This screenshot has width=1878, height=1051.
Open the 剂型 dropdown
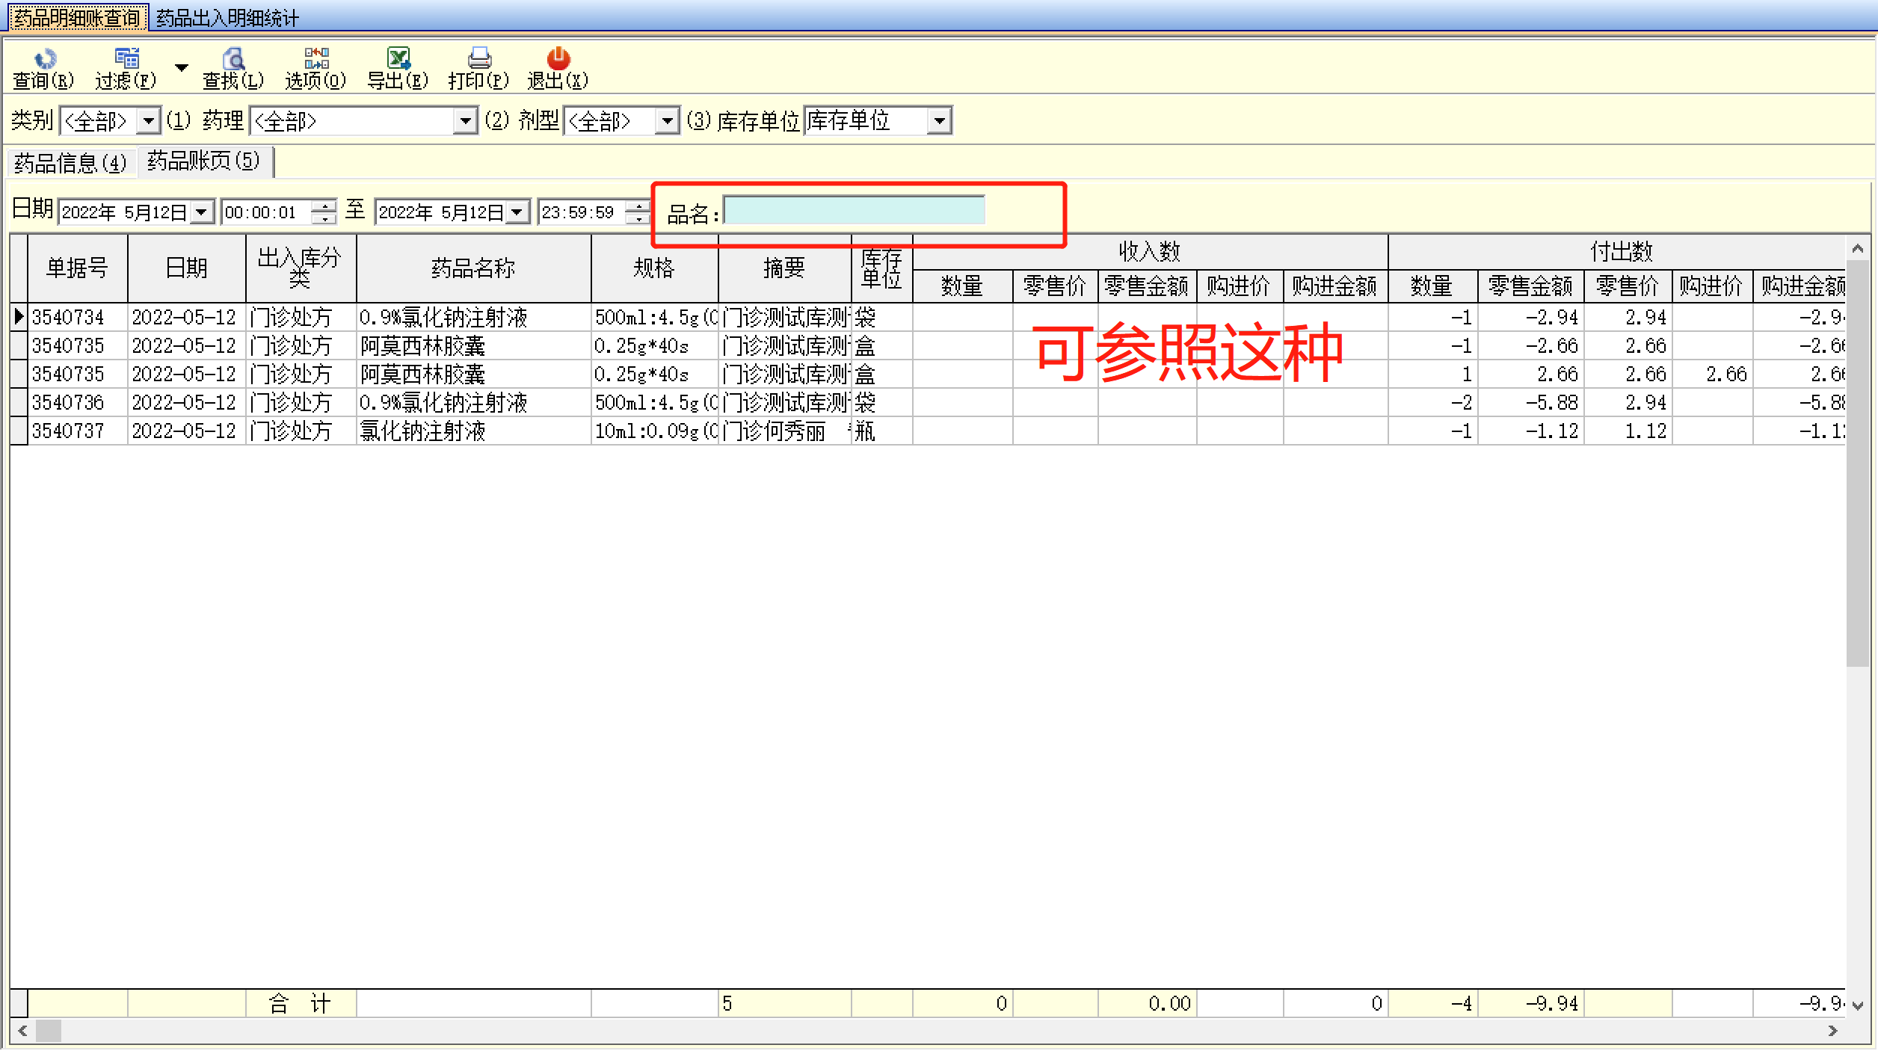tap(667, 120)
